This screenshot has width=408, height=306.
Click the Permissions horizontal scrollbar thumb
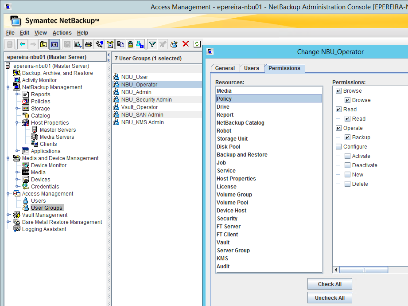(364, 270)
